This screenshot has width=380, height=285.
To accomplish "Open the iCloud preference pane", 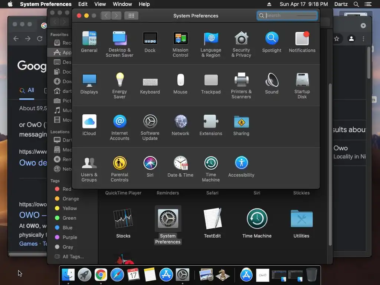I will click(89, 125).
